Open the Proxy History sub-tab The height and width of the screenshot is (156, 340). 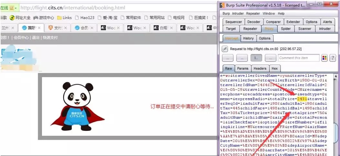(x=248, y=38)
